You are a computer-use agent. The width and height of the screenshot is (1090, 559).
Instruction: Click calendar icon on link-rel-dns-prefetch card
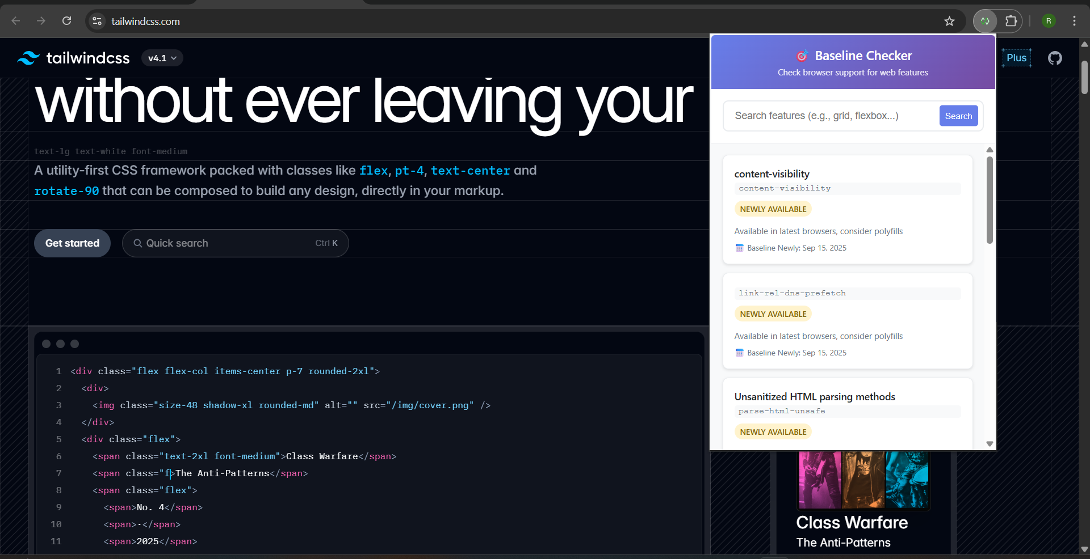(x=739, y=353)
